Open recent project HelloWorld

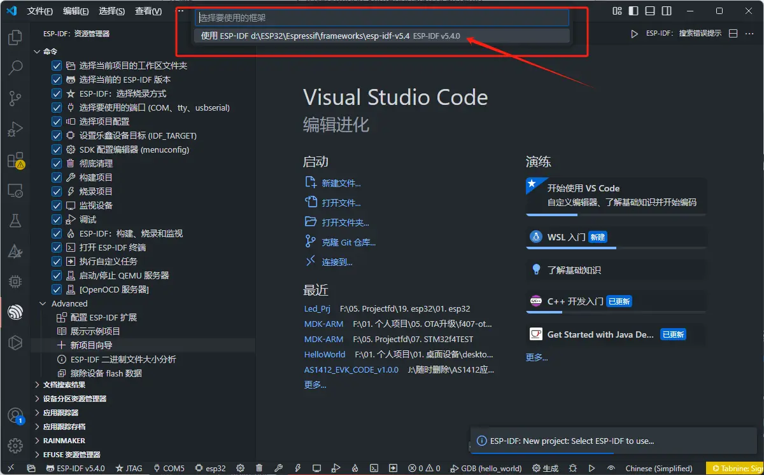325,354
